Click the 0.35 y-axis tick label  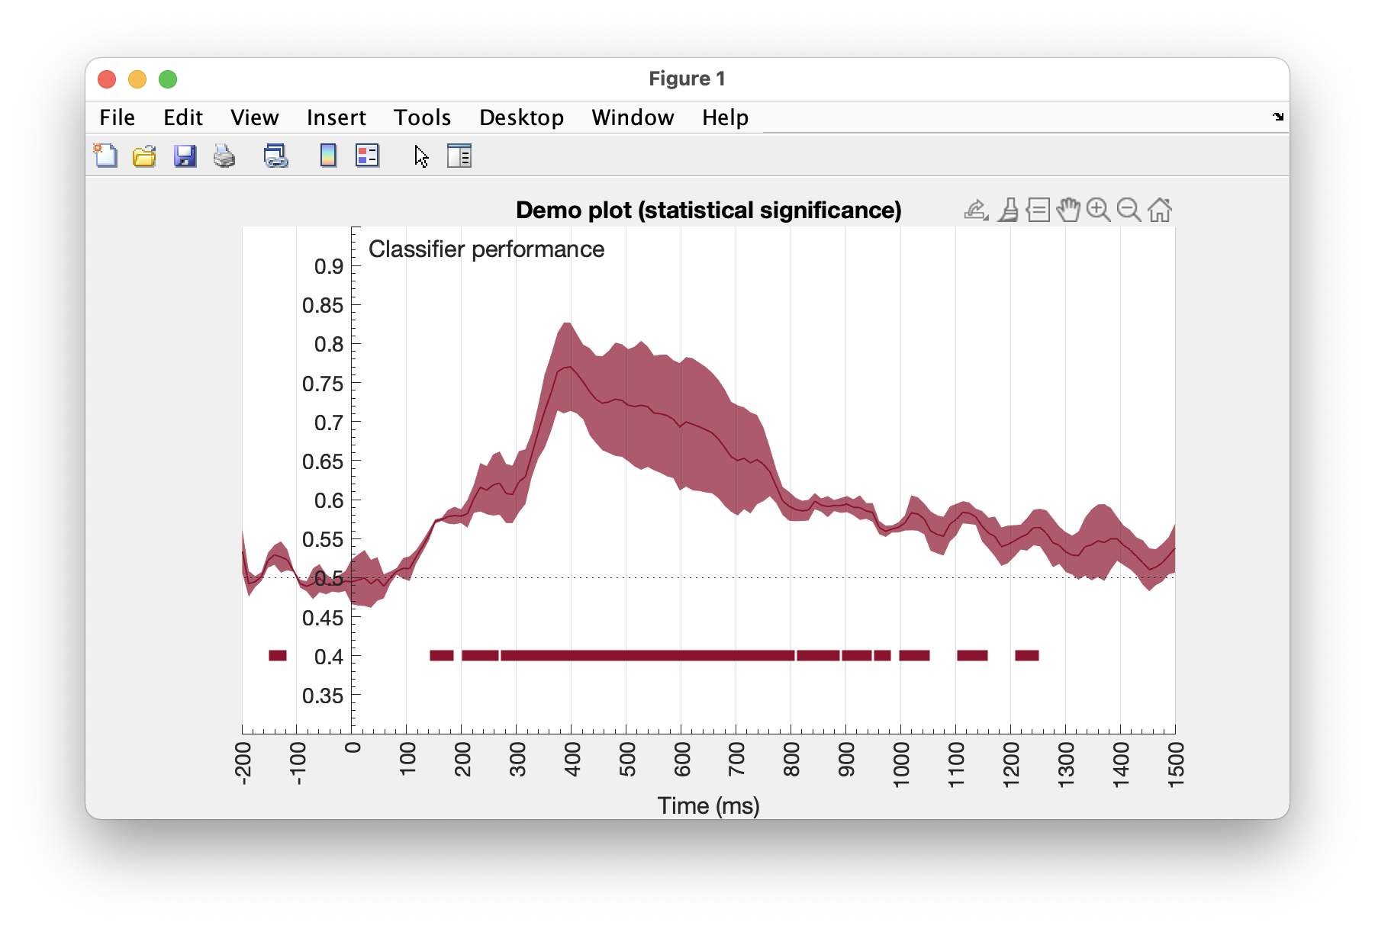tap(323, 696)
